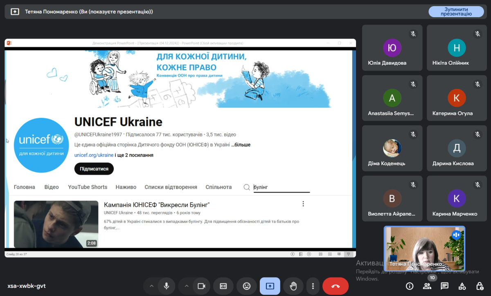491x296 pixels.
Task: Open meeting details info icon
Action: click(x=409, y=286)
